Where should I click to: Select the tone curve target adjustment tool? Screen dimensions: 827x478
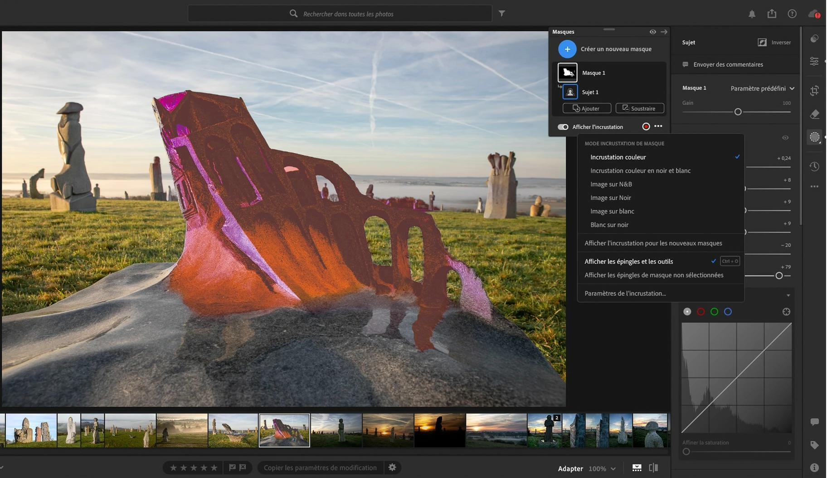[x=787, y=312]
